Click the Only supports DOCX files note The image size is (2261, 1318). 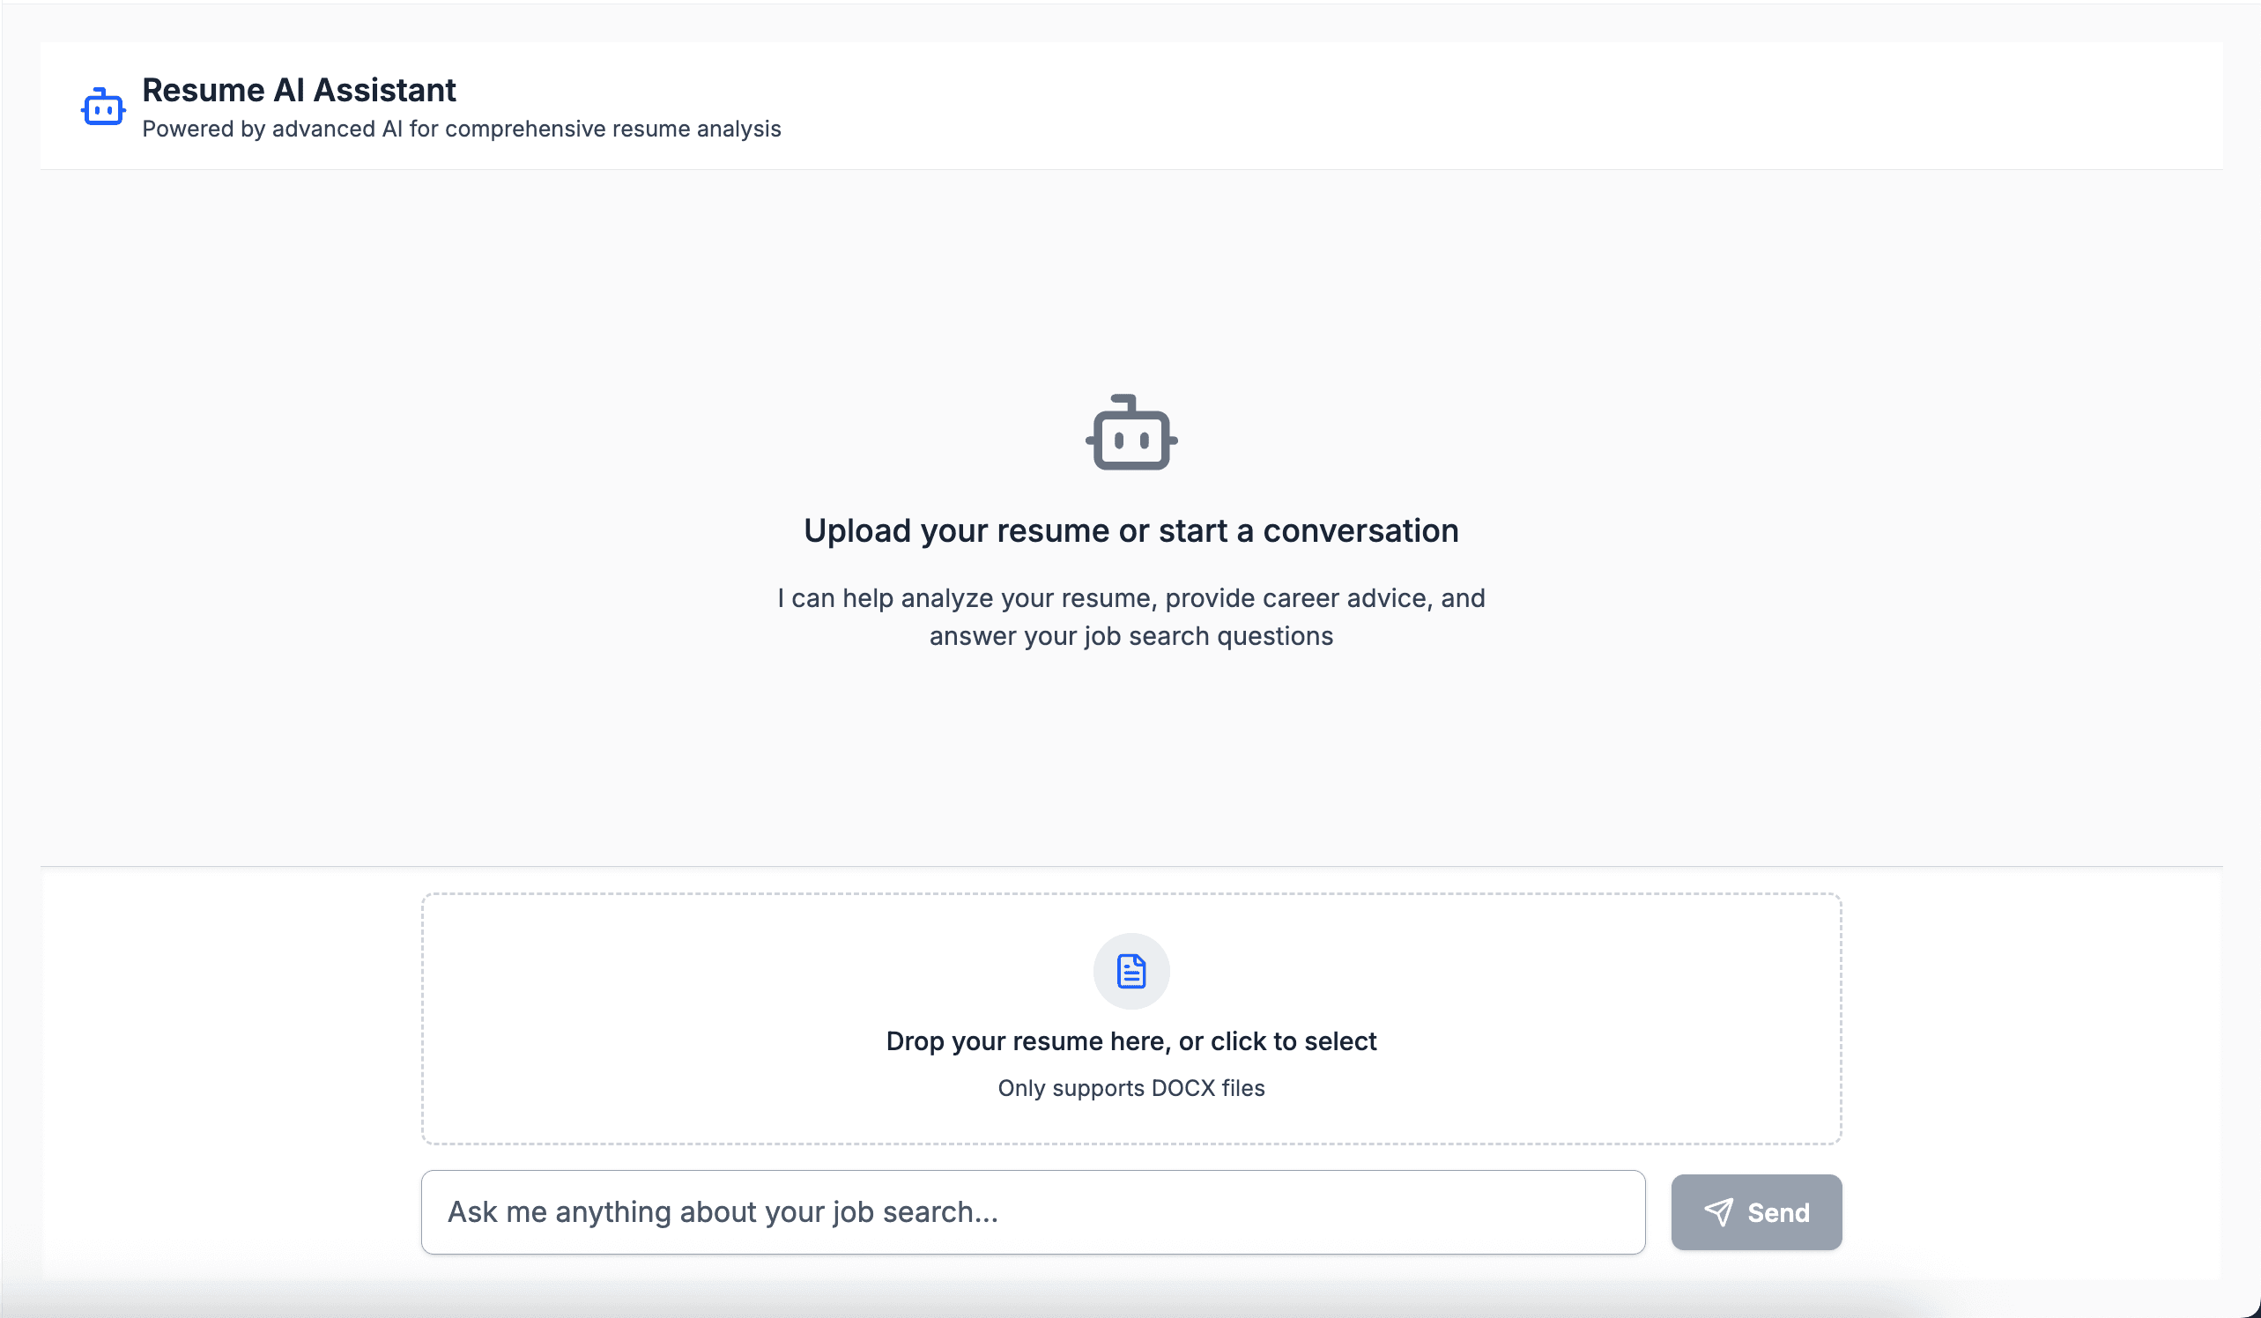tap(1130, 1087)
